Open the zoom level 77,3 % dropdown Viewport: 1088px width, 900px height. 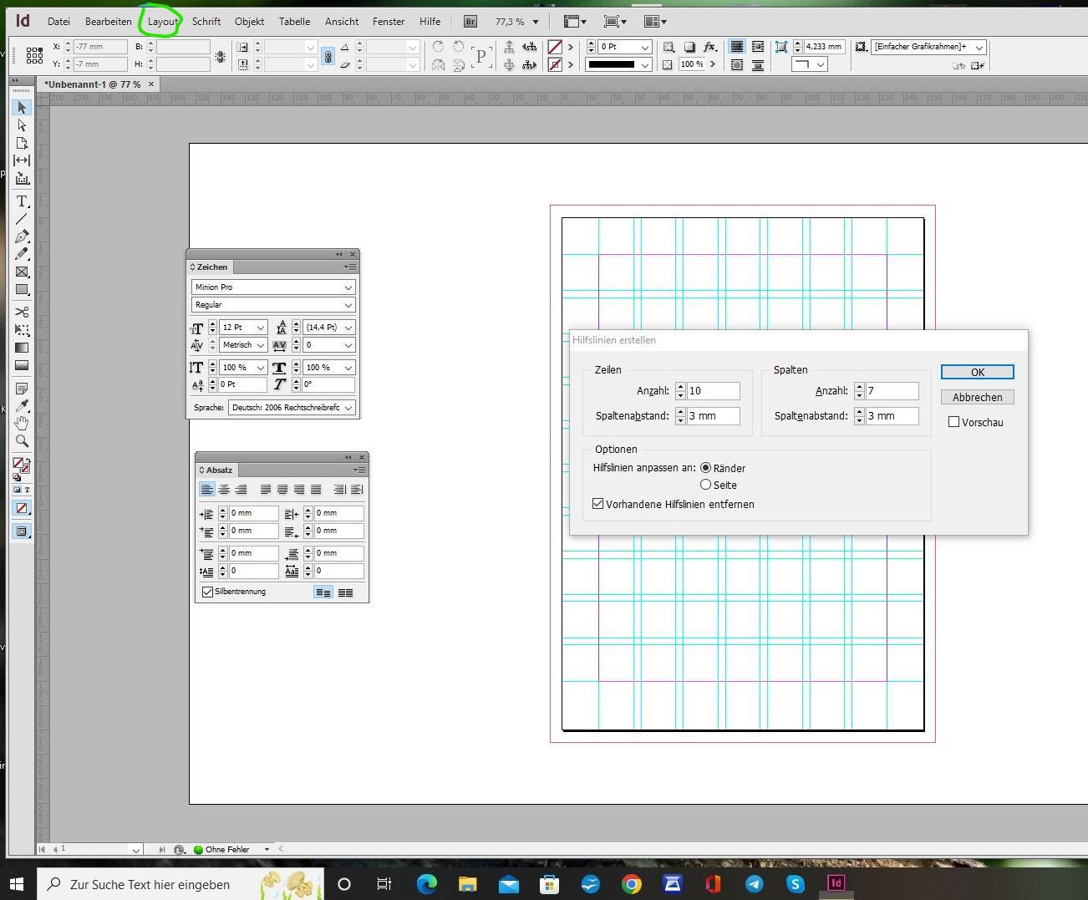point(536,22)
